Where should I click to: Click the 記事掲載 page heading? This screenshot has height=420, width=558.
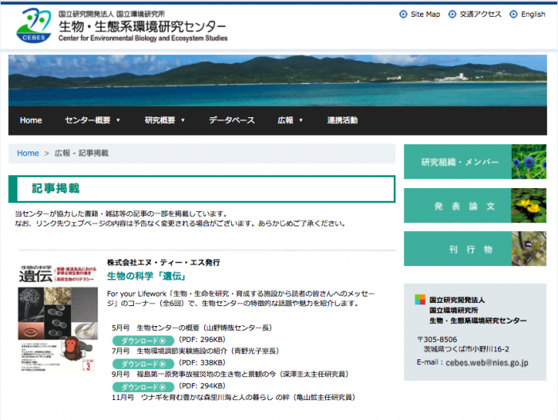[56, 188]
